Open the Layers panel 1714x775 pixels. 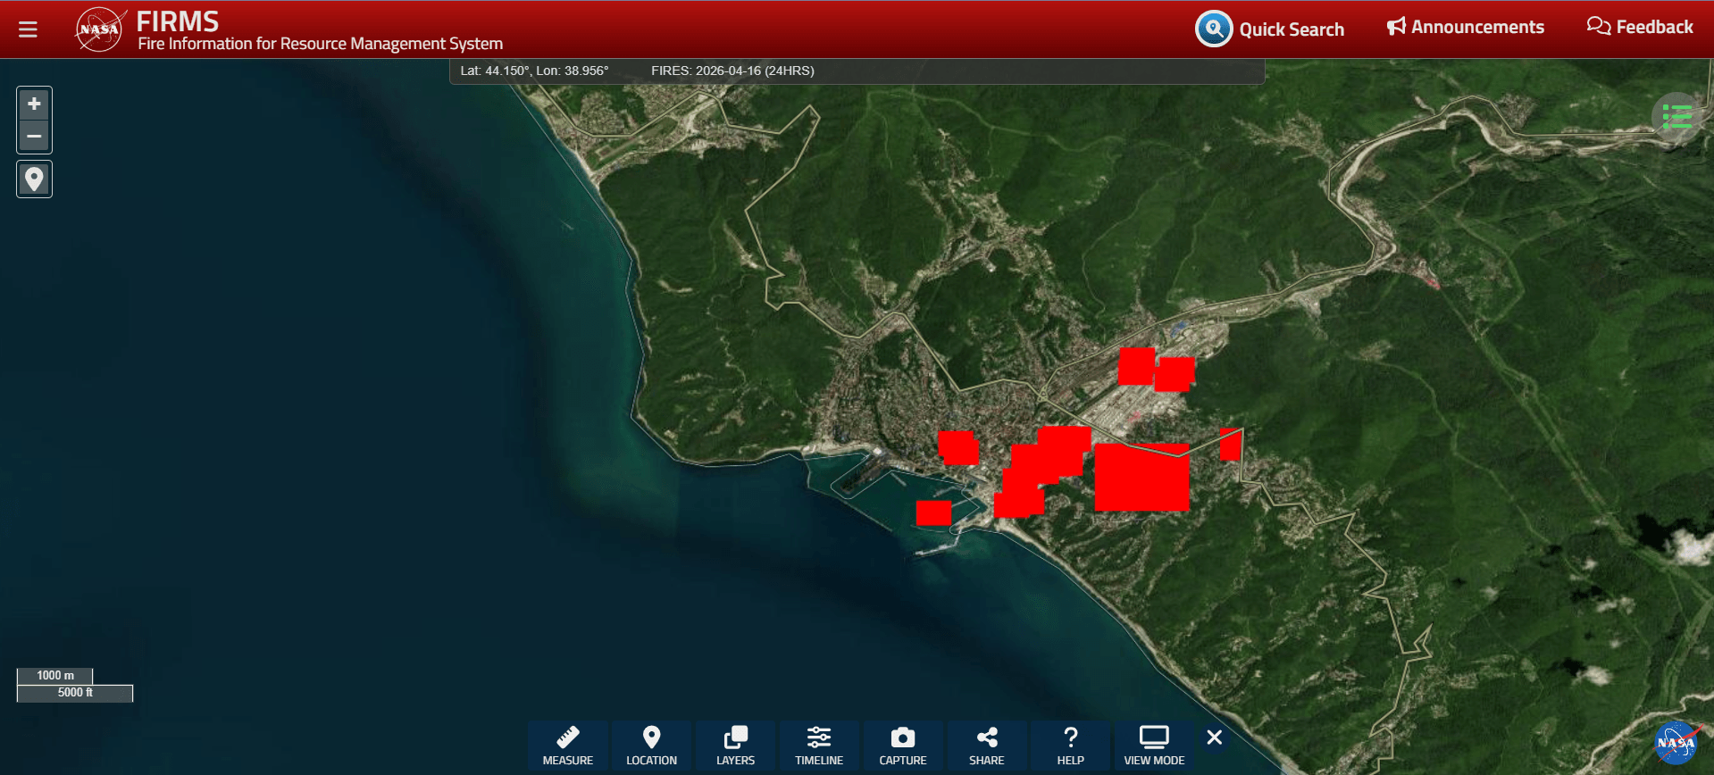pos(735,745)
